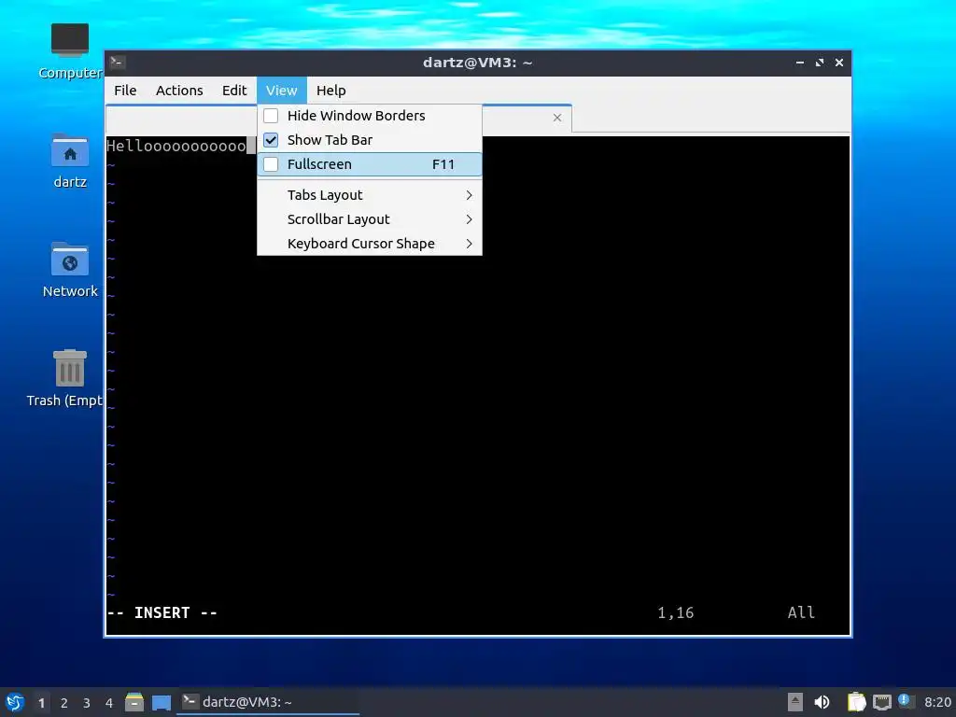Expand the Tabs Layout submenu
The image size is (956, 717).
[370, 195]
